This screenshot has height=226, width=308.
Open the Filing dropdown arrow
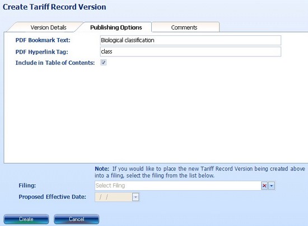(x=272, y=186)
